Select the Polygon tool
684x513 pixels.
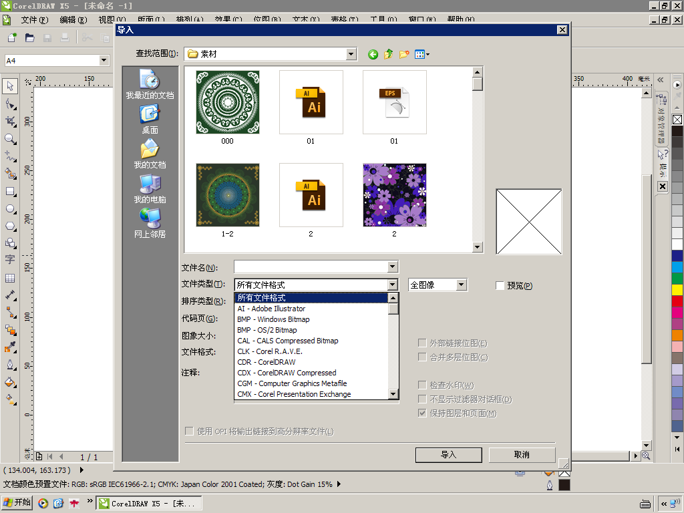(10, 226)
